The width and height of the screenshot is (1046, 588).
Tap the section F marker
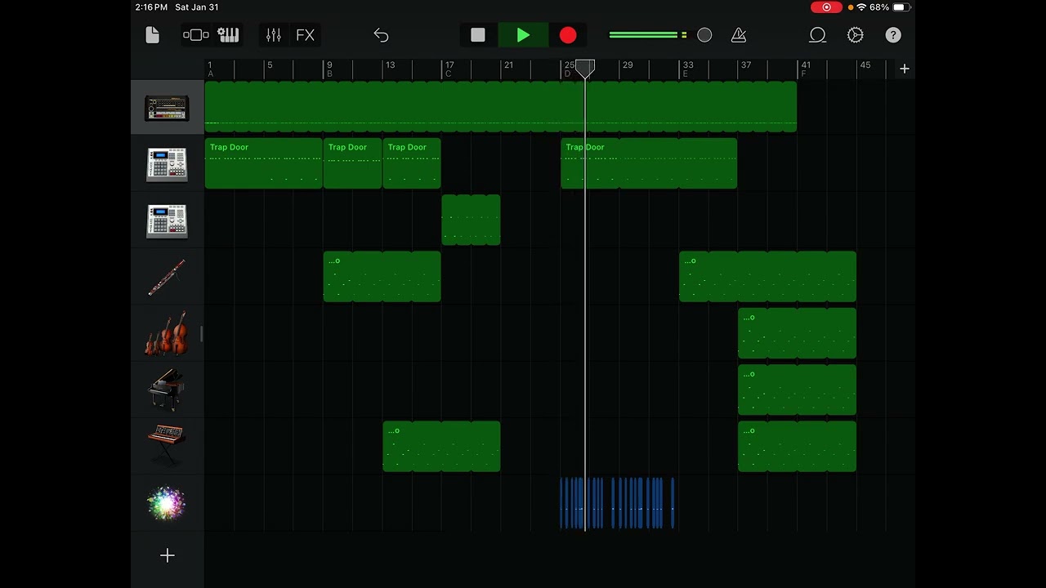(803, 74)
